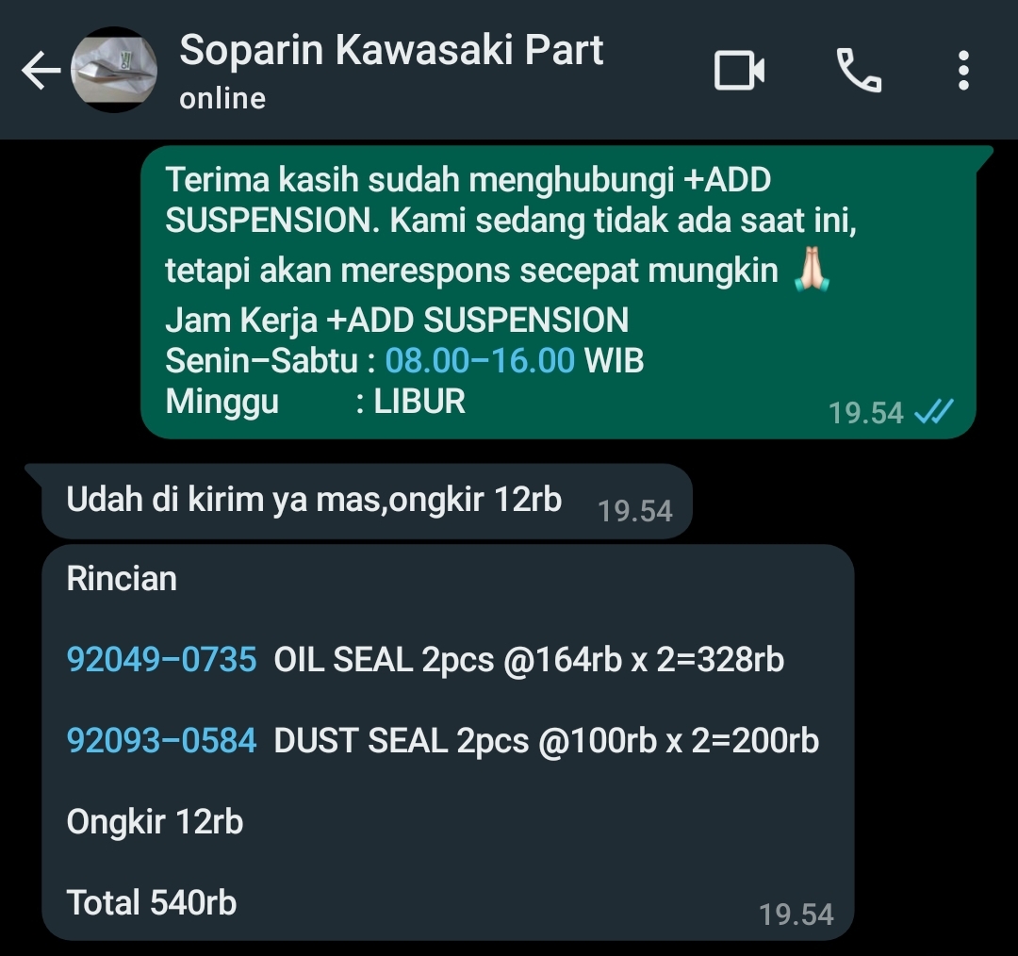1018x956 pixels.
Task: Tap the 92093-0584 part number link
Action: (161, 741)
